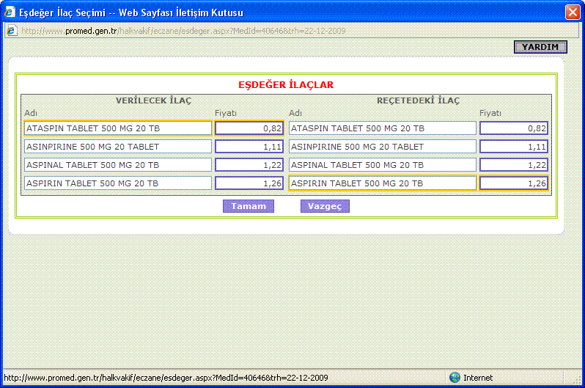Click the window resize grip corner
Screen dimensions: 585x388
[578, 379]
